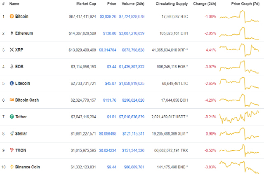Open XRP 7-day price graph
264x175 pixels.
pos(239,50)
